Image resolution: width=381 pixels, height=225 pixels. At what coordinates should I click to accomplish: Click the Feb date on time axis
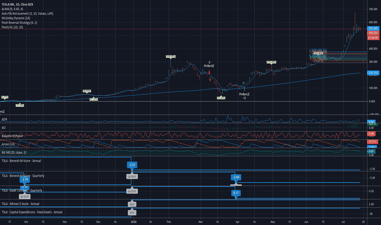(x=169, y=222)
